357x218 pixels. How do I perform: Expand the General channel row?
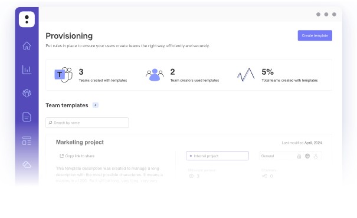coord(290,156)
